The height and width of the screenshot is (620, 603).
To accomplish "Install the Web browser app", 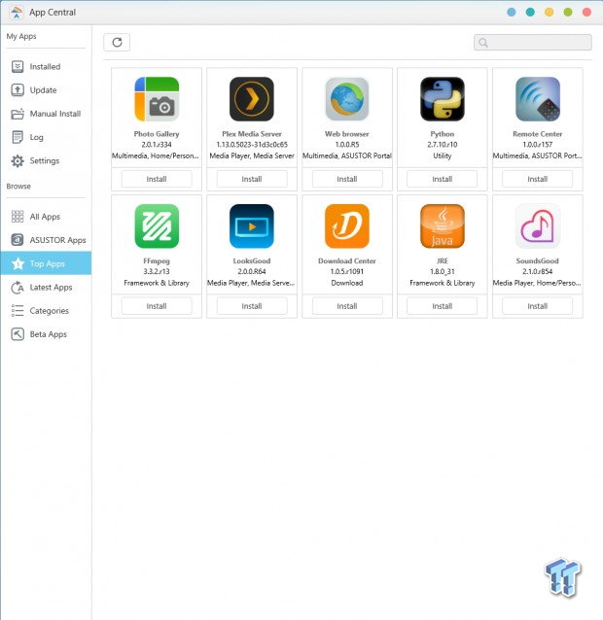I will coord(347,179).
